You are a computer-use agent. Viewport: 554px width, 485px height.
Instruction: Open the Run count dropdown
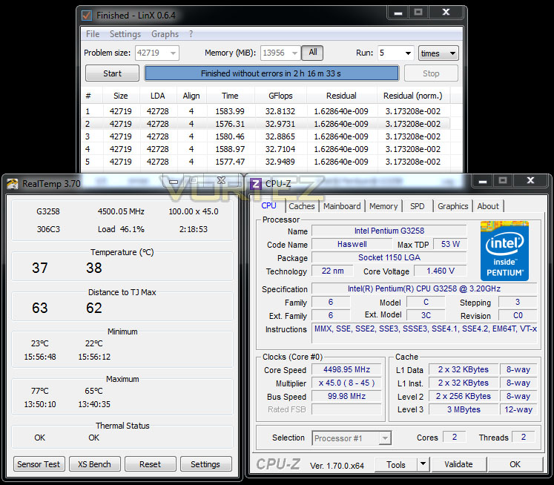408,53
